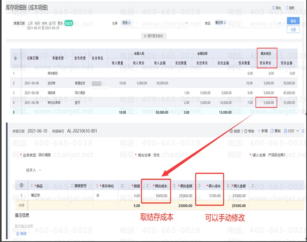Open 更多 date range options
307x242 pixels.
tap(60, 23)
